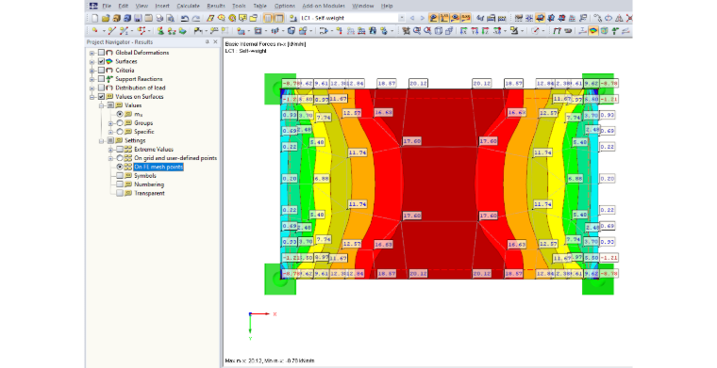Click the new surface tool icon
The image size is (717, 368).
(x=241, y=30)
